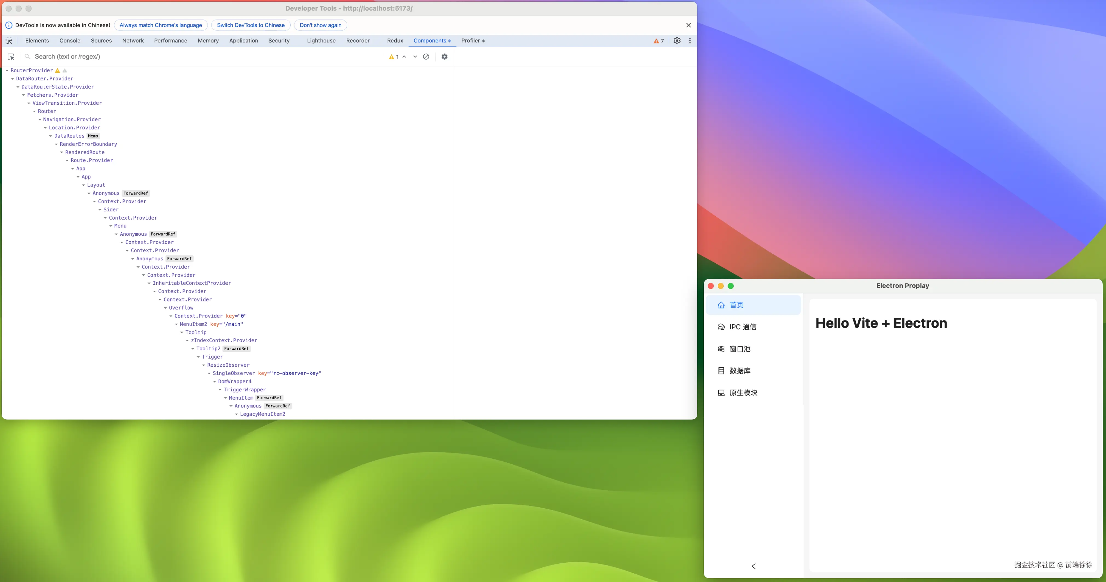Click the select component picker icon
The height and width of the screenshot is (582, 1106).
coord(11,57)
